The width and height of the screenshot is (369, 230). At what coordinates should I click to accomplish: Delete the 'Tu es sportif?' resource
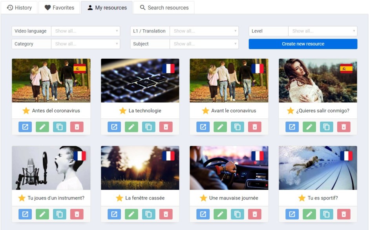[344, 214]
